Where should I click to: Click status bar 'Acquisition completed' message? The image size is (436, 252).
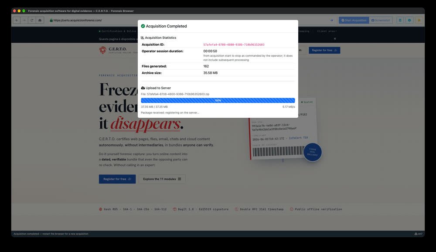point(51,234)
